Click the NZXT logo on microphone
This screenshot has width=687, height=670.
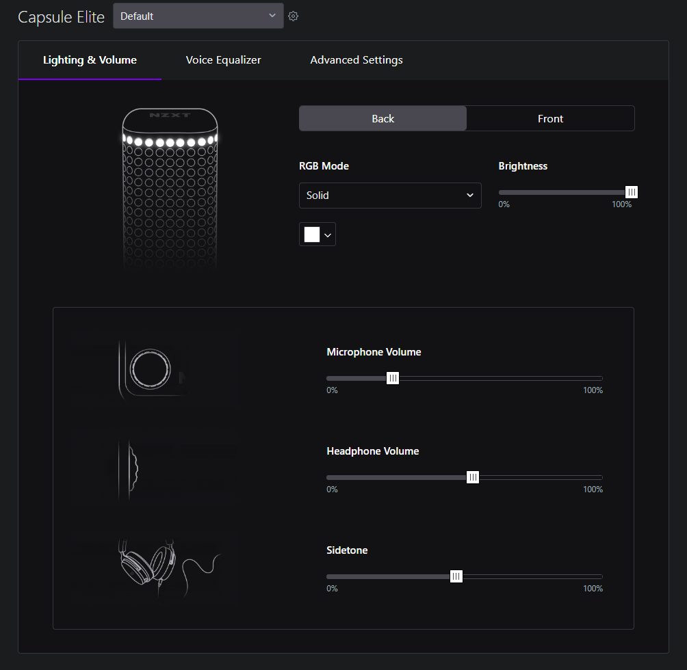pyautogui.click(x=170, y=116)
